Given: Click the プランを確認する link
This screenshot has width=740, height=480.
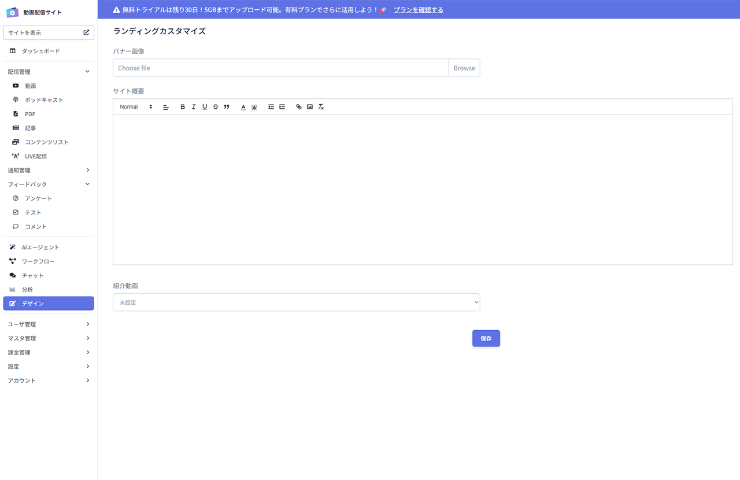Looking at the screenshot, I should coord(419,10).
